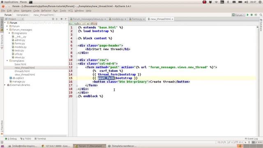Collapse the root forum project node
This screenshot has width=263, height=148.
5,23
